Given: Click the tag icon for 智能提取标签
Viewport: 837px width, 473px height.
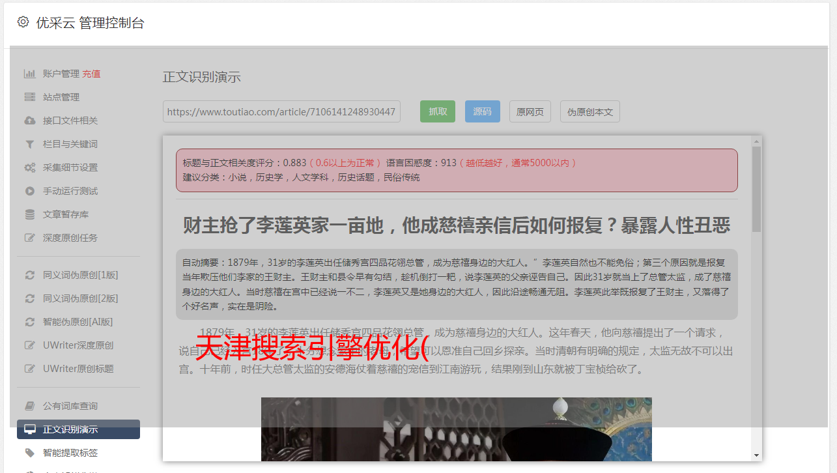Looking at the screenshot, I should 29,453.
